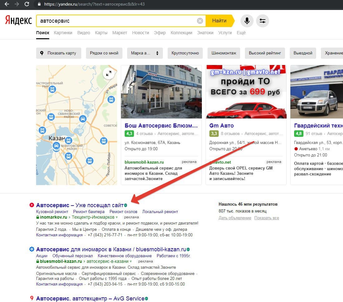Click the padlock icon in address bar

39,4
